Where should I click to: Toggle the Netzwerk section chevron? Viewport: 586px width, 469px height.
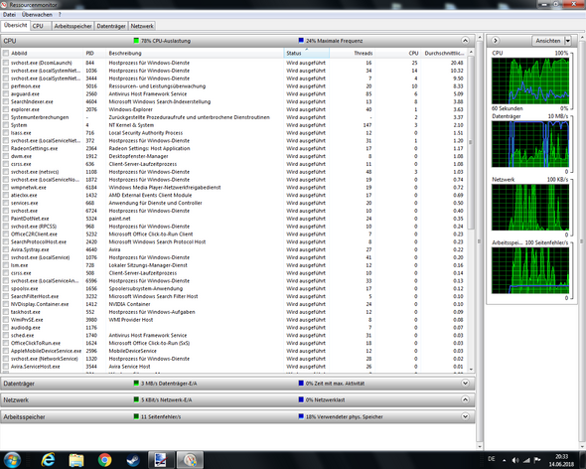click(465, 399)
